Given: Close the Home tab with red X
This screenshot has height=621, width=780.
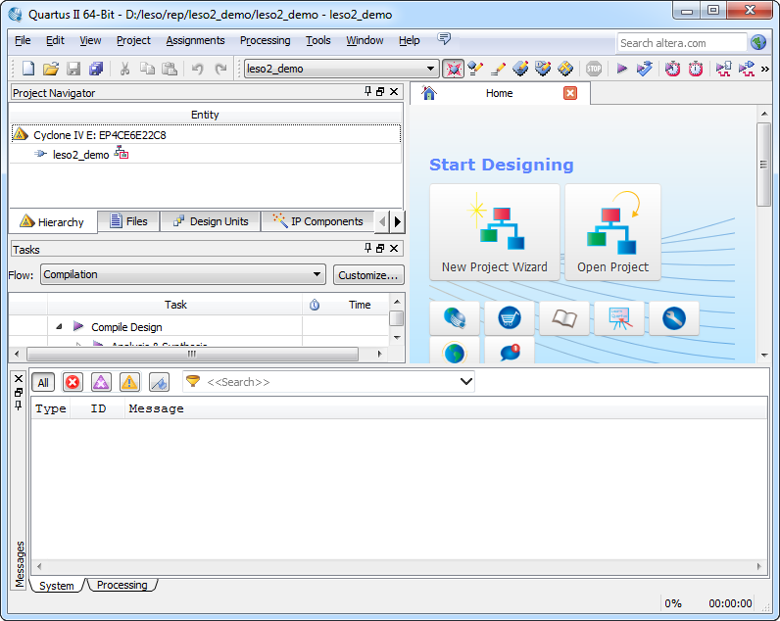Looking at the screenshot, I should [570, 93].
